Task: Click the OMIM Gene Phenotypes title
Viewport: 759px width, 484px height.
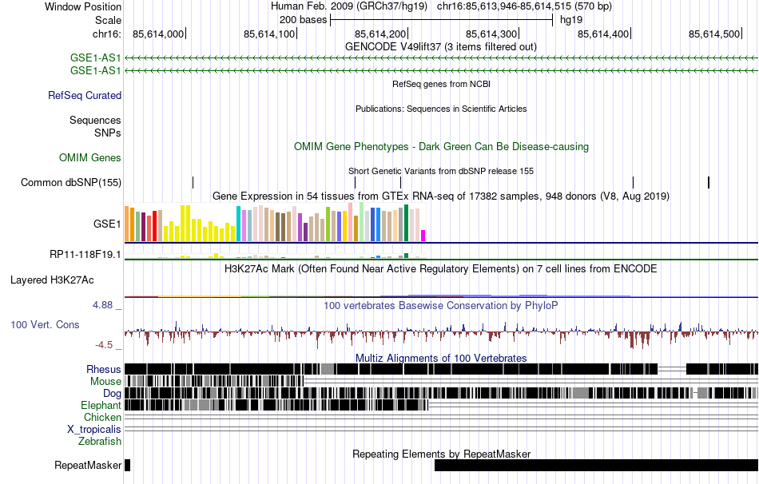Action: (x=441, y=147)
